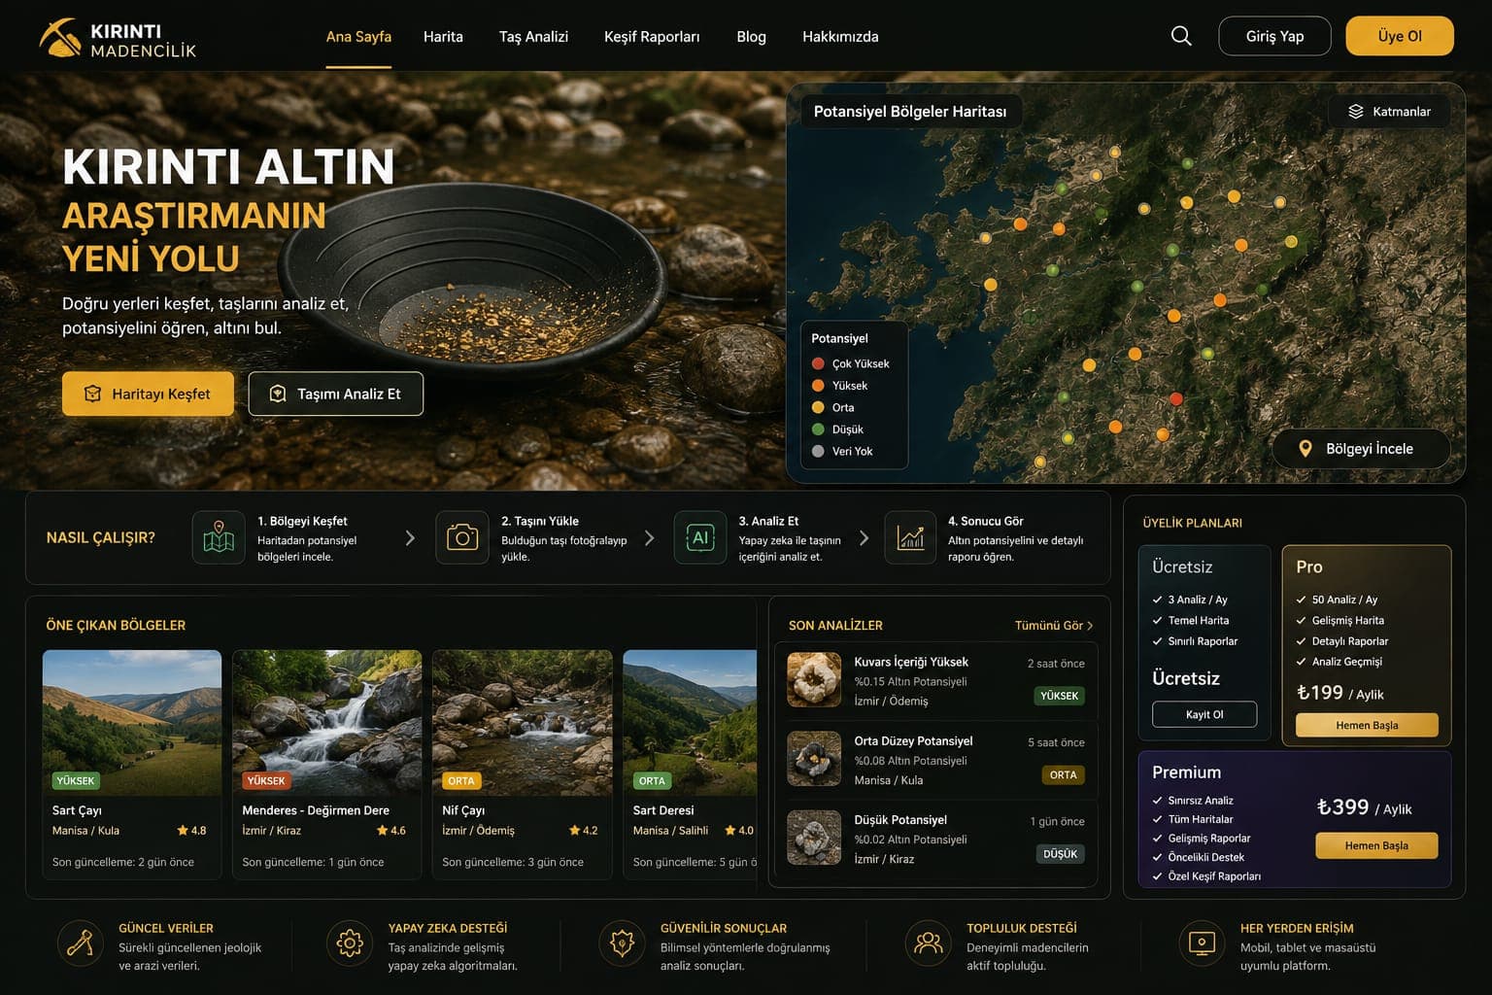Viewport: 1492px width, 995px height.
Task: Open Nif Çayı region photo
Action: tap(523, 723)
